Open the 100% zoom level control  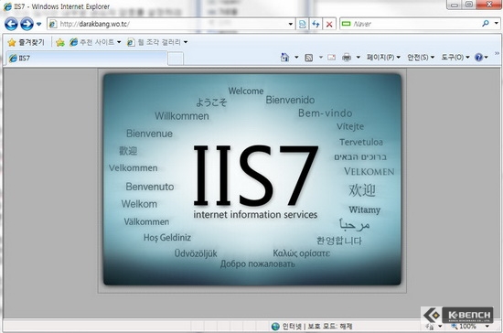point(470,327)
